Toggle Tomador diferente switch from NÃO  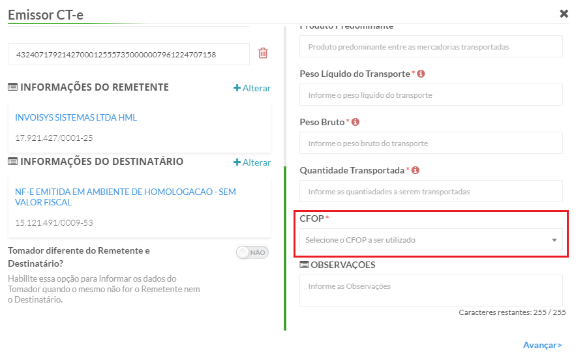click(252, 252)
